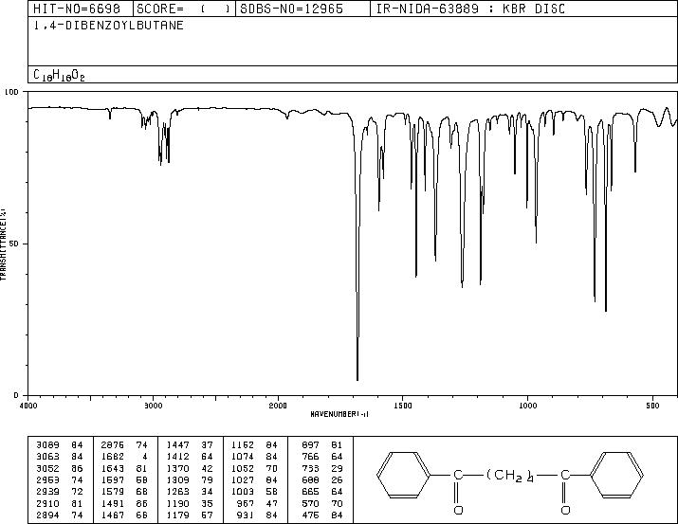Image resolution: width=678 pixels, height=524 pixels.
Task: Select the SDBS-NO=12965 header text
Action: (x=291, y=9)
